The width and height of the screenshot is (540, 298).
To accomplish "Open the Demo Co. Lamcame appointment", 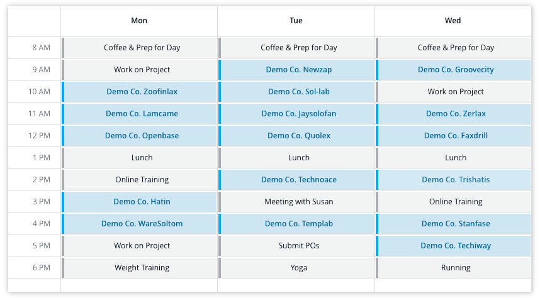I will point(142,114).
